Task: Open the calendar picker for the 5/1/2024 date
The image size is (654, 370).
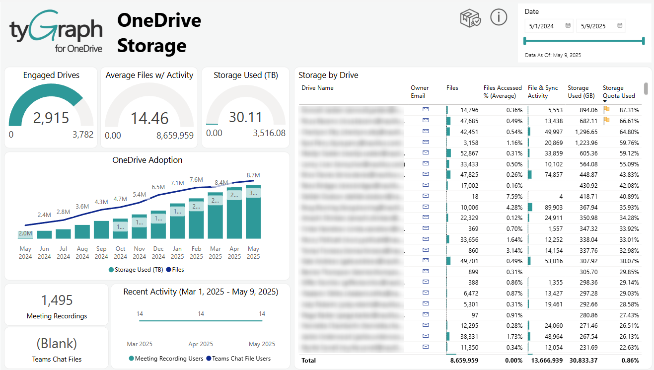Action: click(568, 26)
